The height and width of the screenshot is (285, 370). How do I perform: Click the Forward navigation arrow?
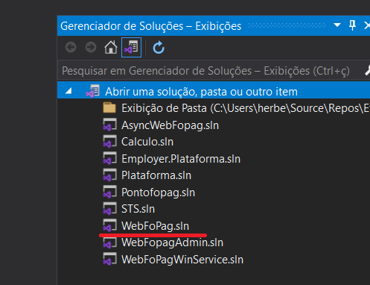click(x=91, y=47)
